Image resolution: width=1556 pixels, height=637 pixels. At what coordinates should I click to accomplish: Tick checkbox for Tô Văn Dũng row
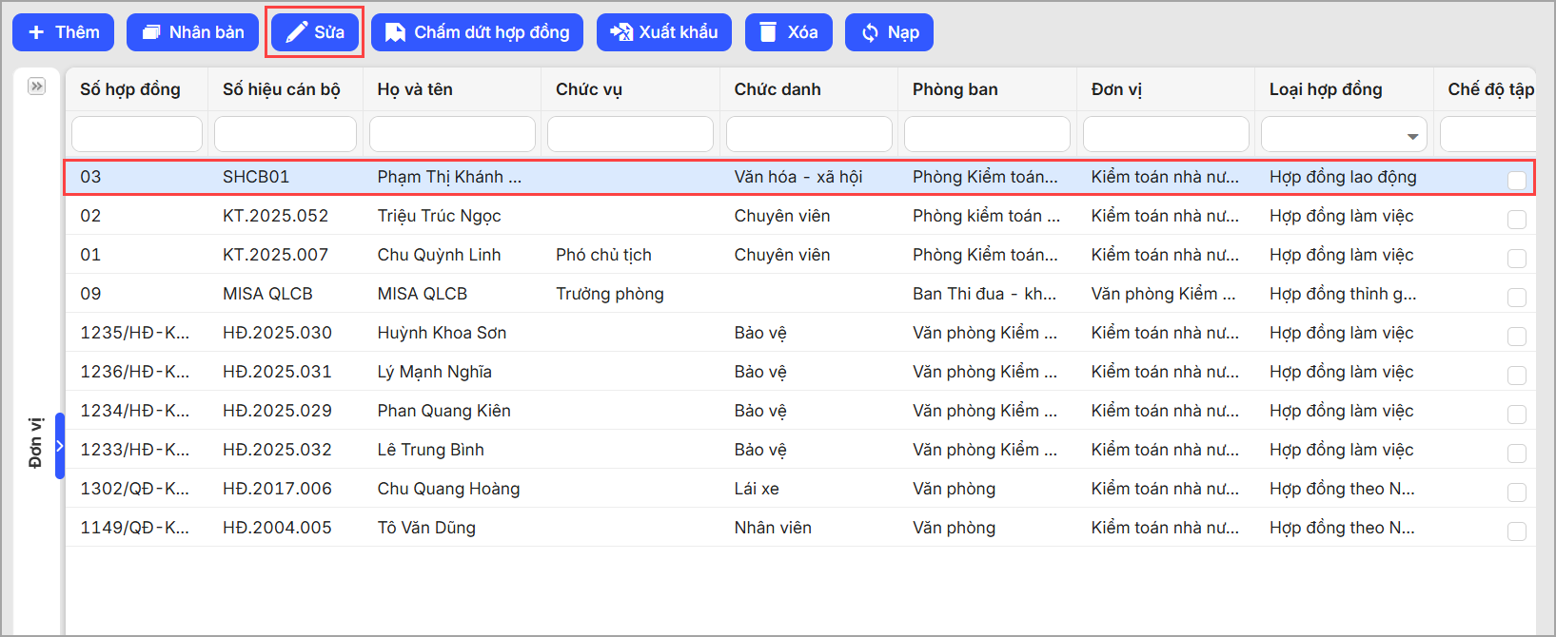click(1517, 531)
